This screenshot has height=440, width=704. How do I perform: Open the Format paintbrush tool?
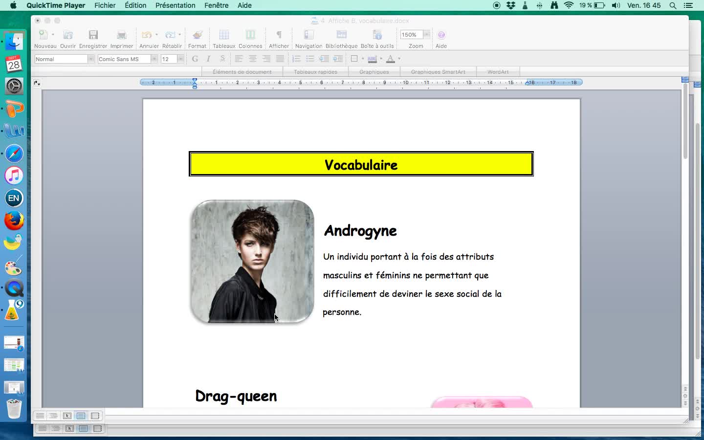(x=197, y=35)
